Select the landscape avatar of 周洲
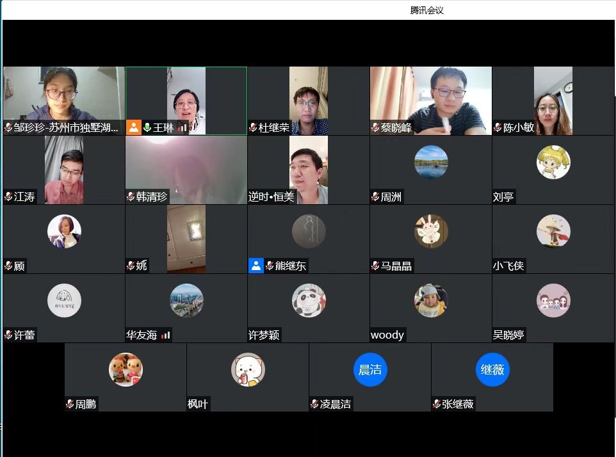Image resolution: width=616 pixels, height=457 pixels. click(431, 162)
